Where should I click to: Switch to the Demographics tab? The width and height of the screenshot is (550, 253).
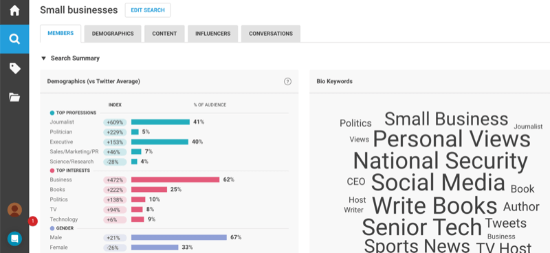click(x=113, y=34)
